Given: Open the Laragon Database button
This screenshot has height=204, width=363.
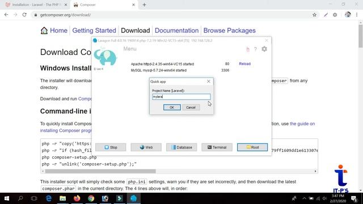Looking at the screenshot, I should (x=181, y=147).
